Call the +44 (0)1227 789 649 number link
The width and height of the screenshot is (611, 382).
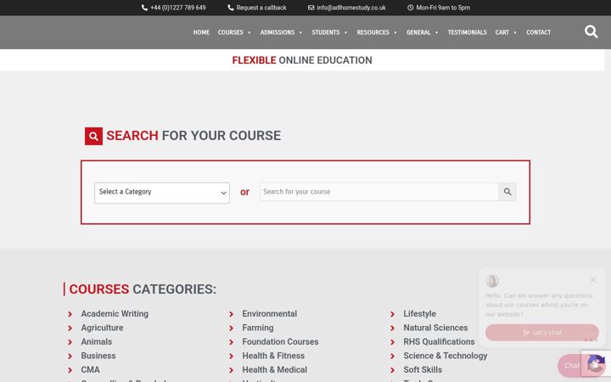click(x=178, y=8)
